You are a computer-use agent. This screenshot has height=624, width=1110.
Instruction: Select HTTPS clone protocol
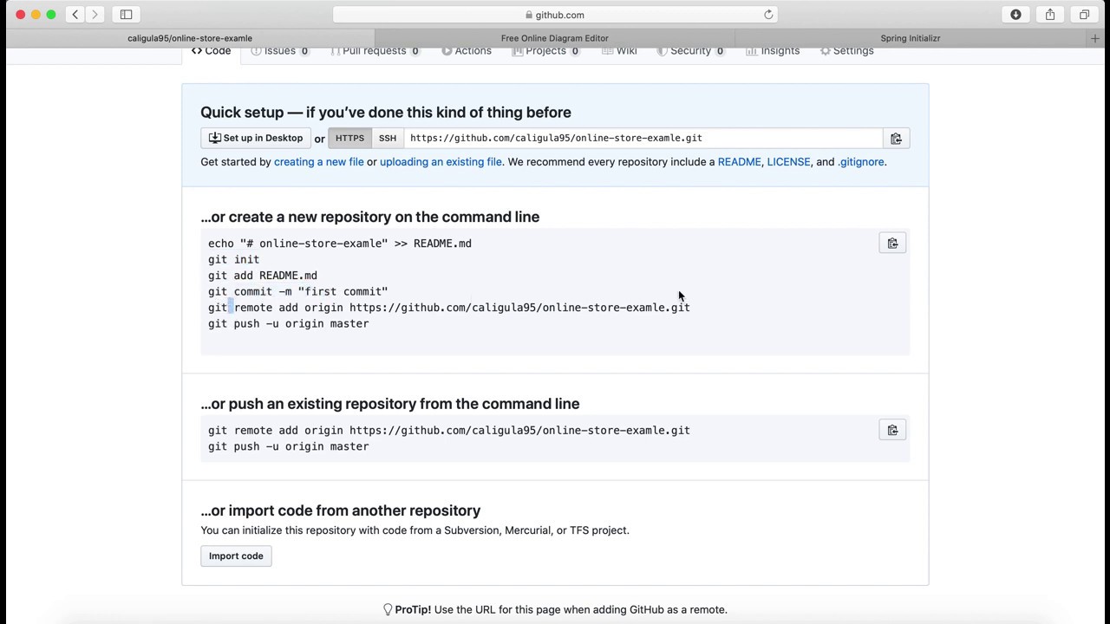click(349, 139)
